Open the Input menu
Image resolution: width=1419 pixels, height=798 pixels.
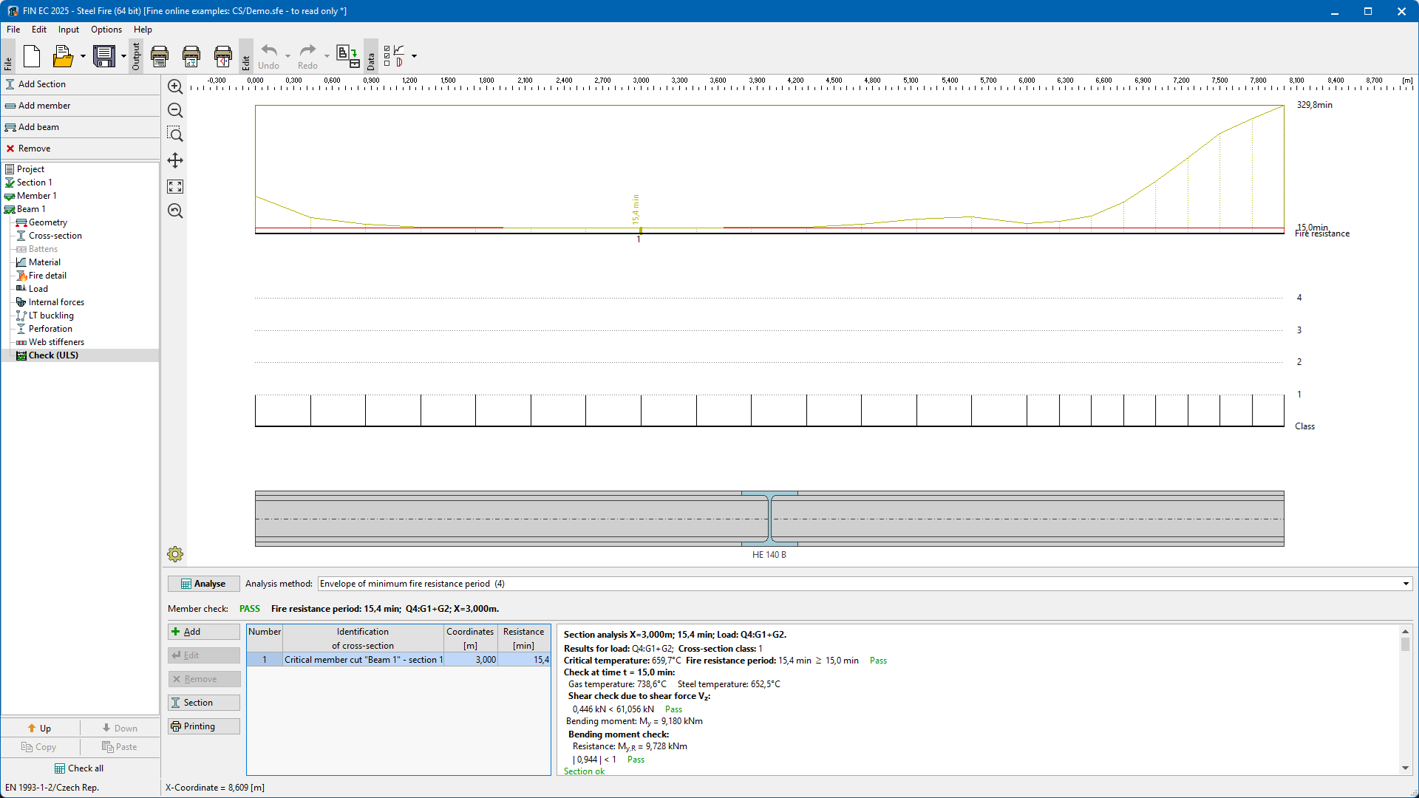click(x=68, y=30)
